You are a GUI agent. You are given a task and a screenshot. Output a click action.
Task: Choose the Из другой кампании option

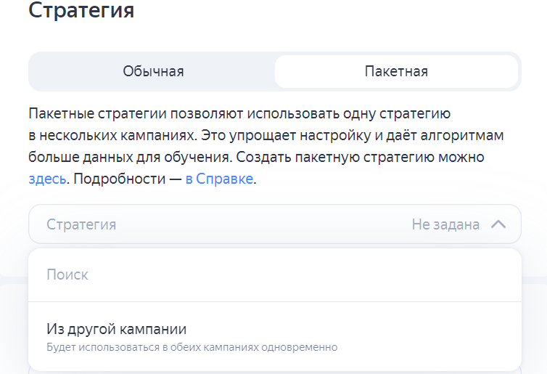[x=116, y=328]
